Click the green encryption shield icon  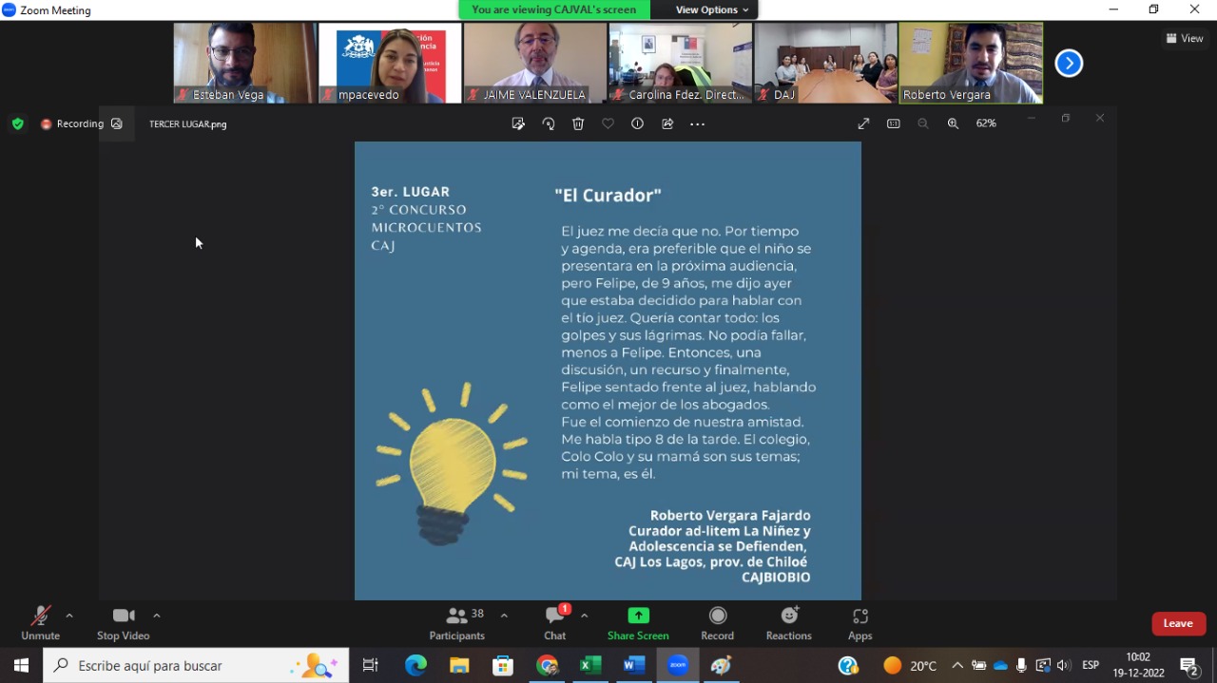[x=17, y=123]
